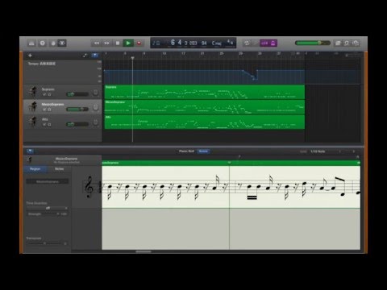387x290 pixels.
Task: Toggle the Cycle loop button
Action: coord(247,43)
